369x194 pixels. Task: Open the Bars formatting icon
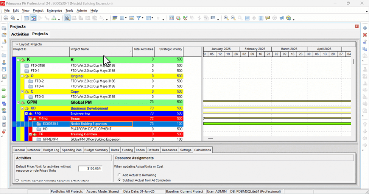pyautogui.click(x=115, y=18)
